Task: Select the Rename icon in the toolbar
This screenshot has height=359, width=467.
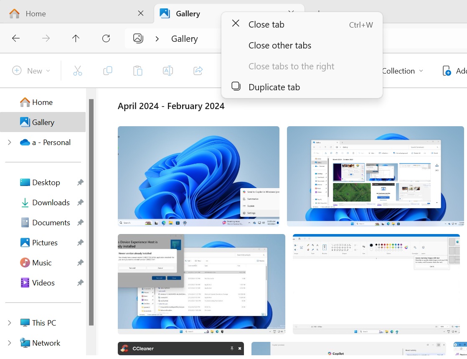Action: [168, 71]
